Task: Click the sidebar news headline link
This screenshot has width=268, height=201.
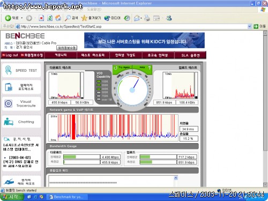Action: [x=21, y=147]
